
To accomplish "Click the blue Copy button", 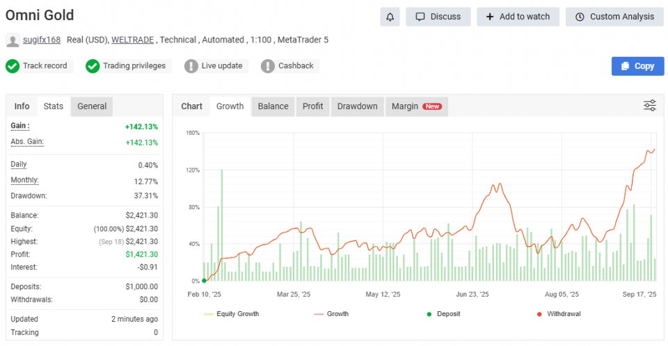I will (x=638, y=67).
